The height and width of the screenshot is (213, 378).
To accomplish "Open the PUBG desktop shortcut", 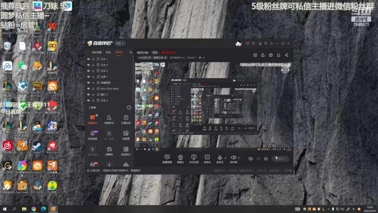I will [37, 89].
